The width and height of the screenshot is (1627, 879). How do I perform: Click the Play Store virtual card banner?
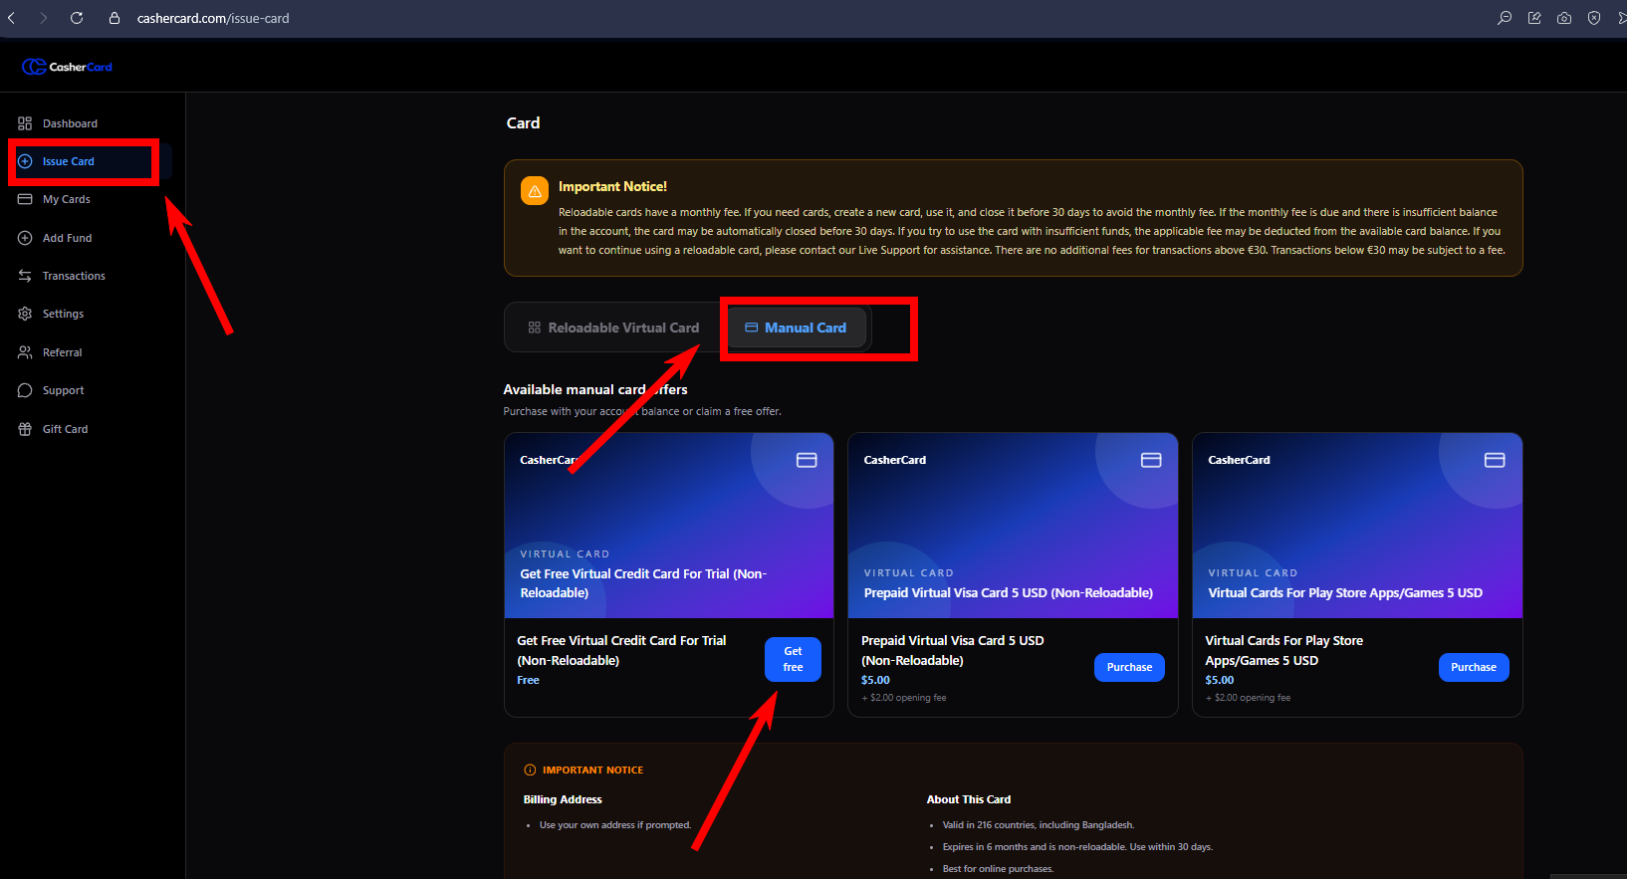click(1357, 526)
